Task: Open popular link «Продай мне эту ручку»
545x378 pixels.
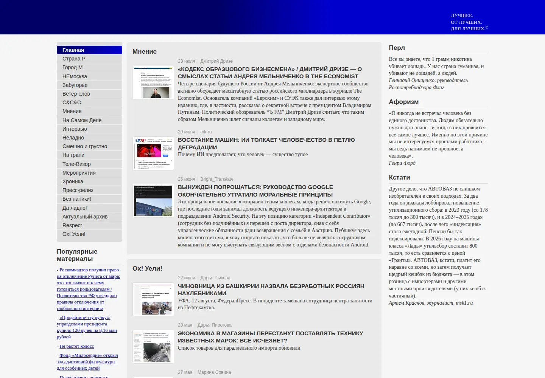Action: click(x=87, y=327)
